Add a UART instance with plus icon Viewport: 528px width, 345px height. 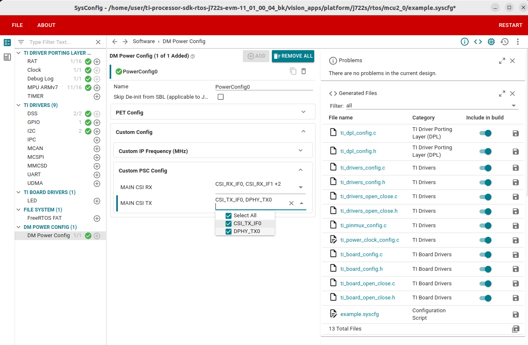click(x=97, y=175)
